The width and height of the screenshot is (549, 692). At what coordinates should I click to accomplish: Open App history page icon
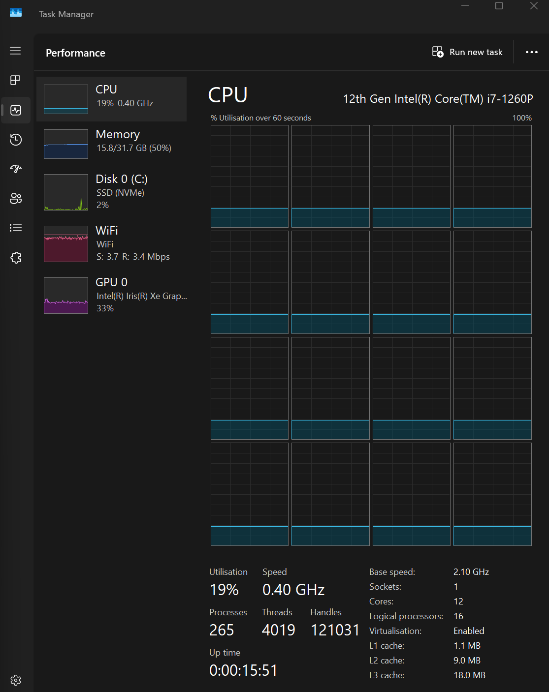[x=16, y=139]
